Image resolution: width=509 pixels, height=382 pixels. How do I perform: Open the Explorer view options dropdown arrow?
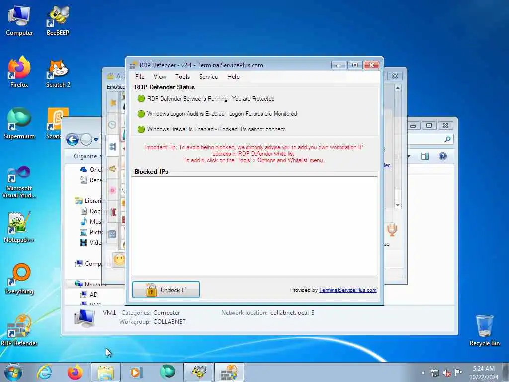[409, 157]
